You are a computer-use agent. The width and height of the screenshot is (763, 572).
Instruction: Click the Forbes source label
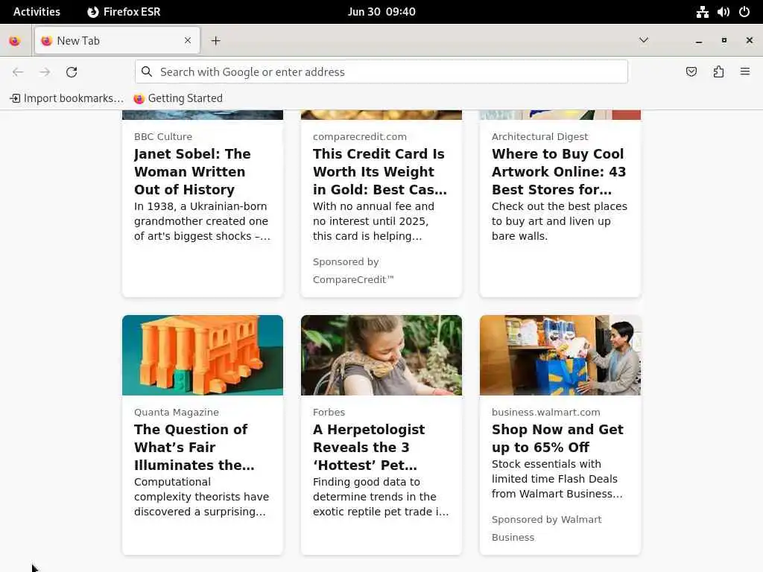pyautogui.click(x=329, y=412)
